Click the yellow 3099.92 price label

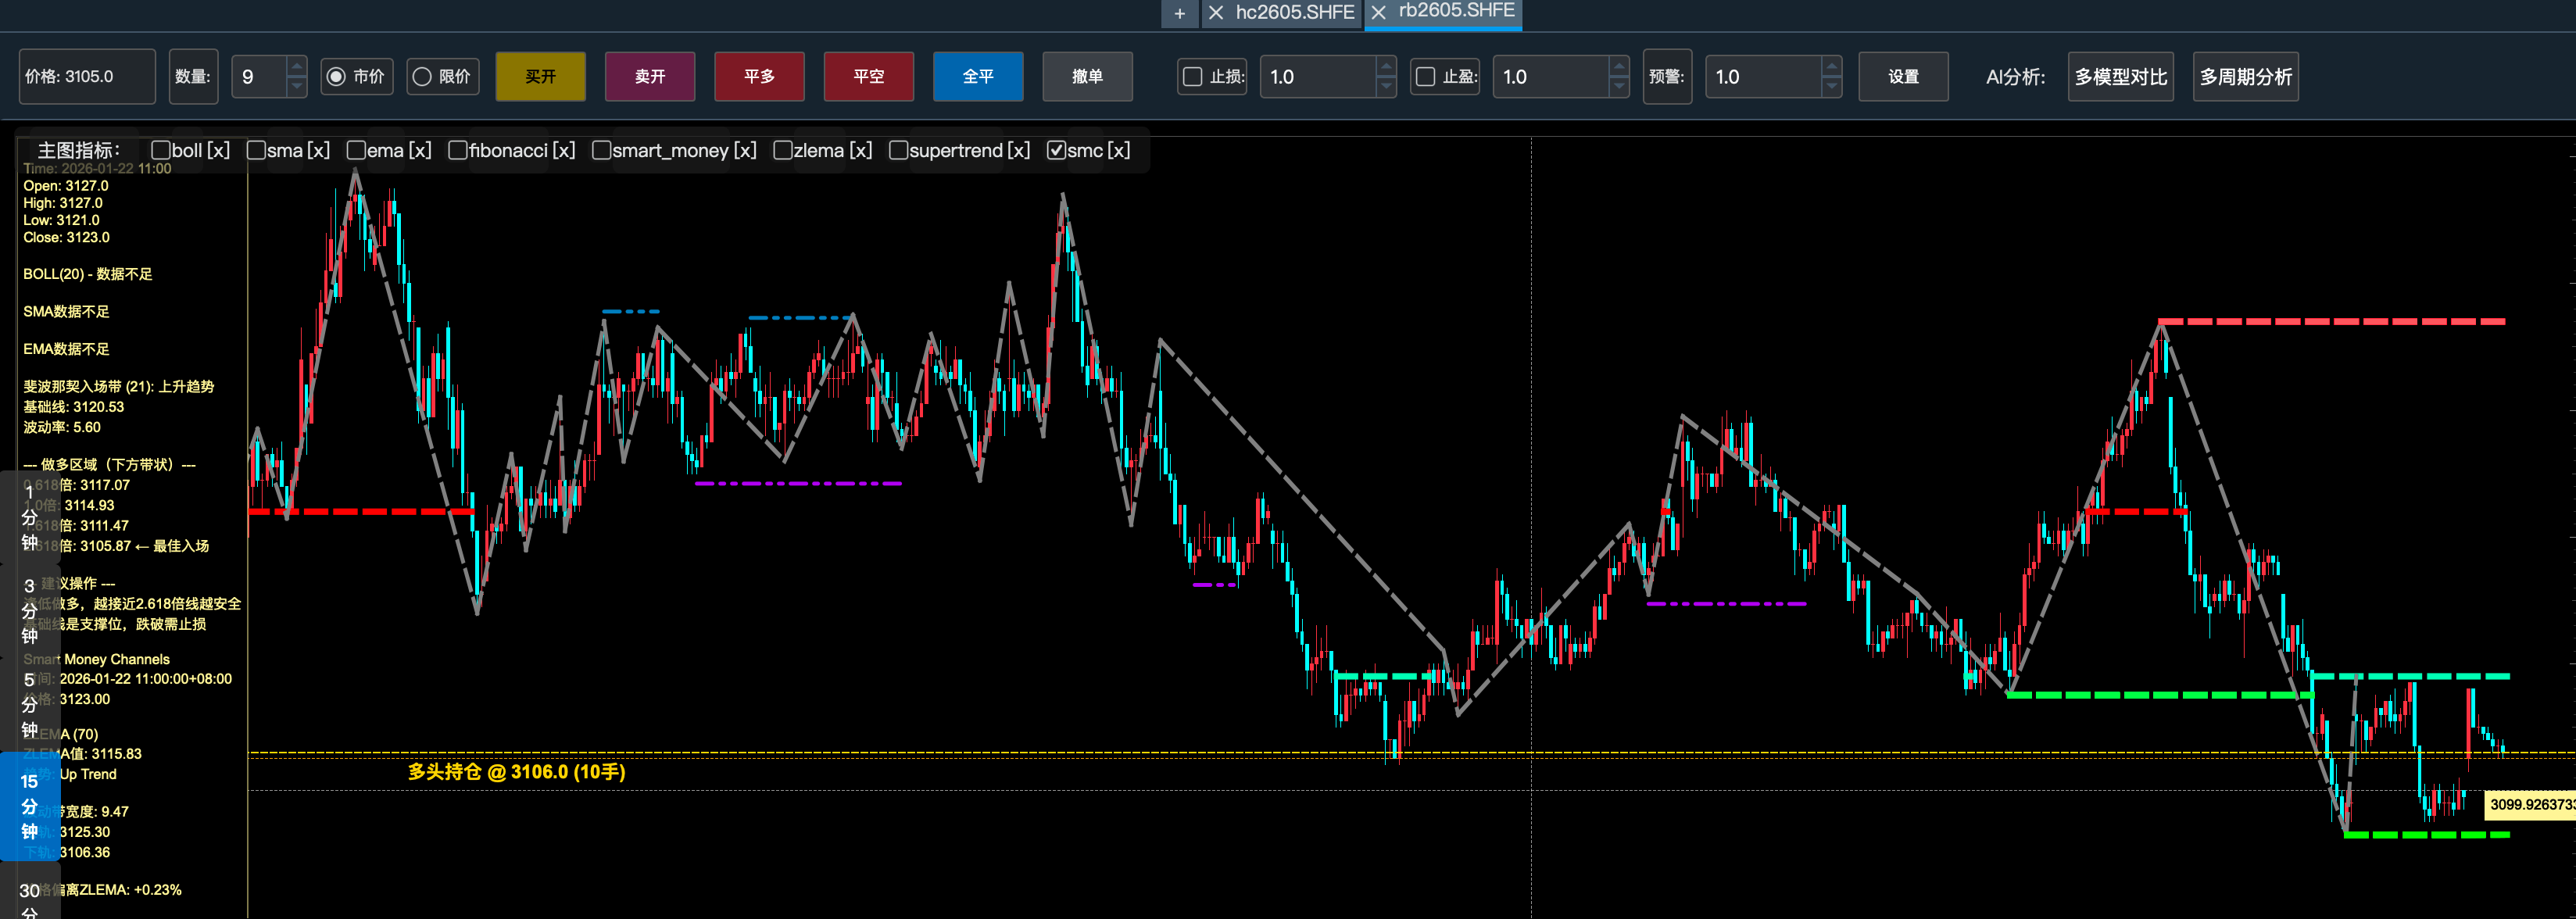pyautogui.click(x=2530, y=804)
